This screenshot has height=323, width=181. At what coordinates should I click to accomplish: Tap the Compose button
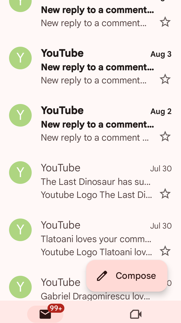(127, 276)
